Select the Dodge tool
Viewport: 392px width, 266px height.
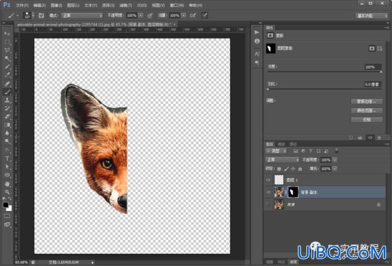[7, 141]
